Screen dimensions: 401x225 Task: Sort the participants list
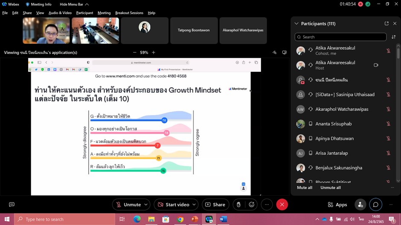coord(393,37)
